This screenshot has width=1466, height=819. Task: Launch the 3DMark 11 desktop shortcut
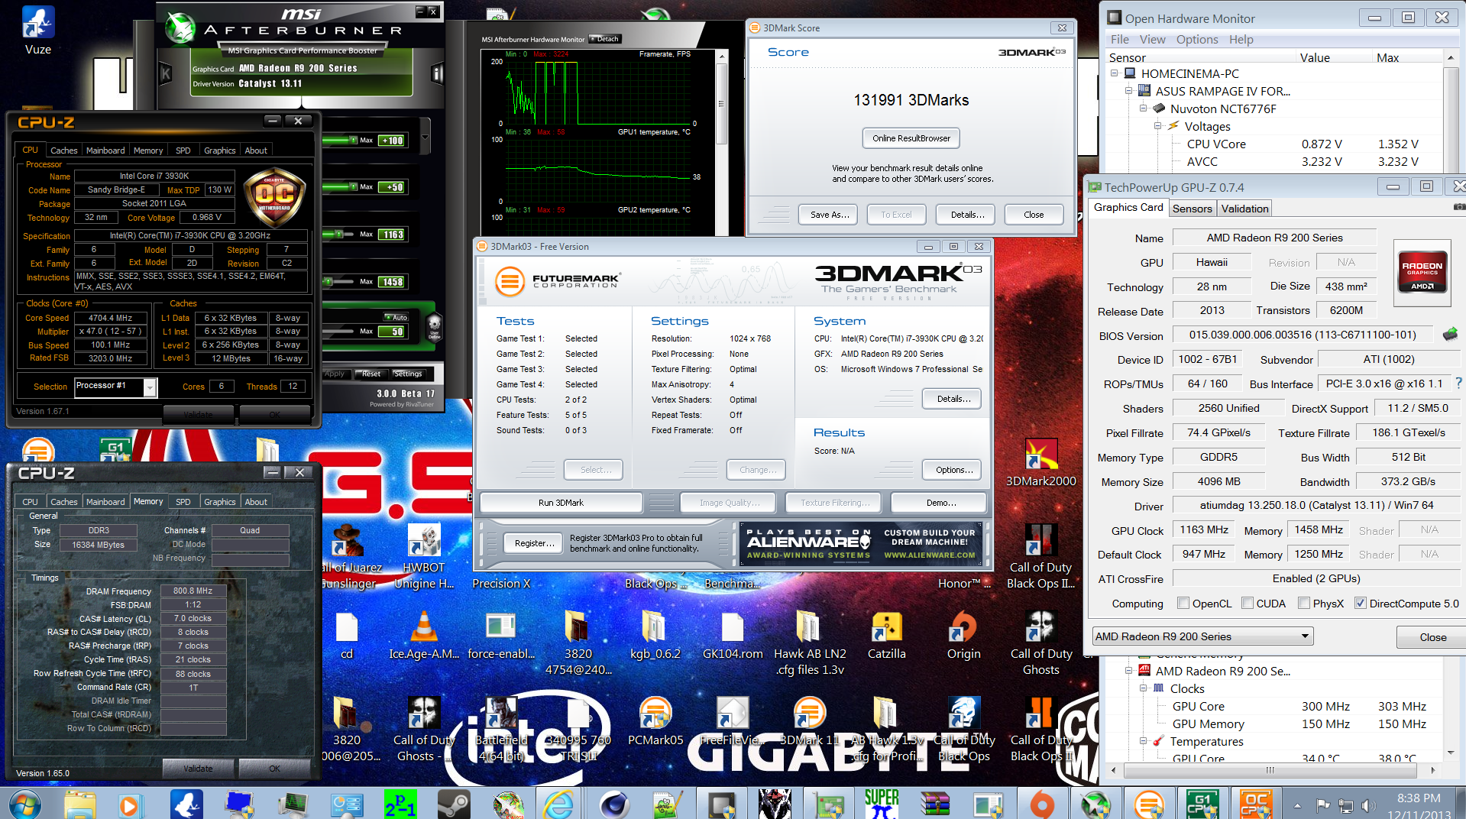[810, 721]
